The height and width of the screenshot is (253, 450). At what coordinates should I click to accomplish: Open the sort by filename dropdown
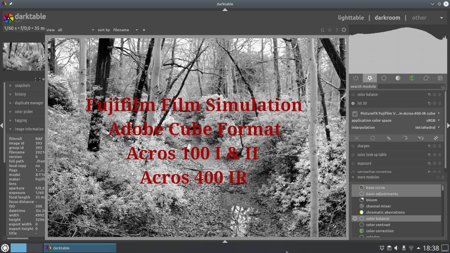point(125,30)
